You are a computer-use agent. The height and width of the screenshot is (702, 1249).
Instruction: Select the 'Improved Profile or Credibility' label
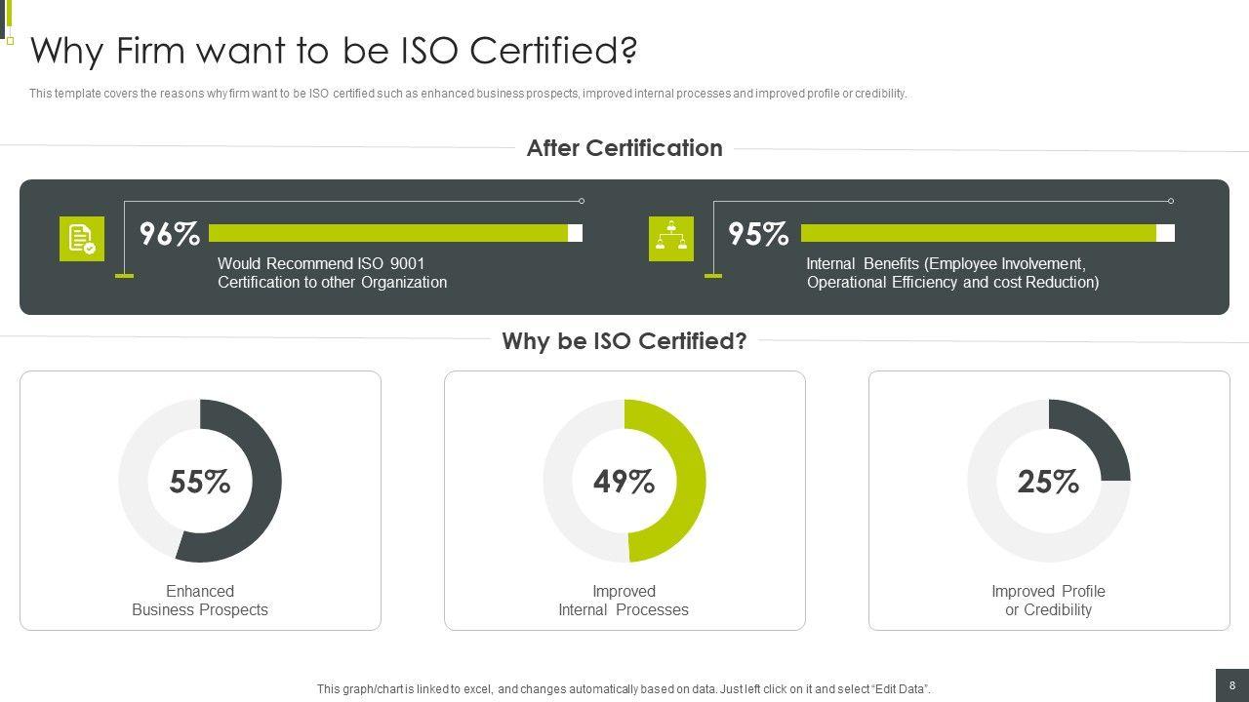pyautogui.click(x=1048, y=601)
